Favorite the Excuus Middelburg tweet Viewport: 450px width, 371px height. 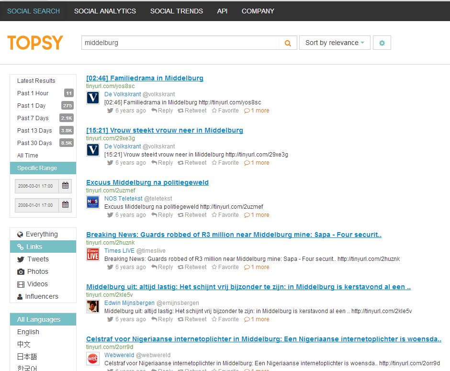point(225,215)
